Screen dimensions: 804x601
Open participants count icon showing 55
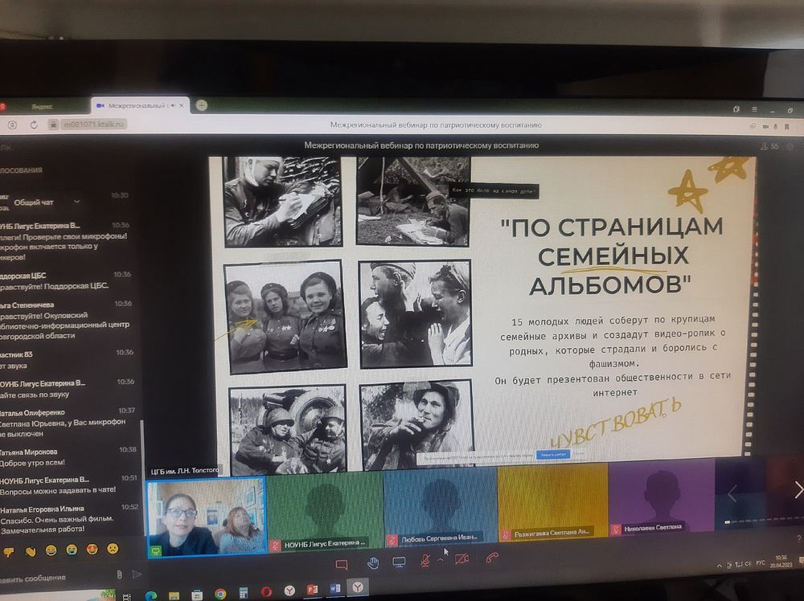769,146
